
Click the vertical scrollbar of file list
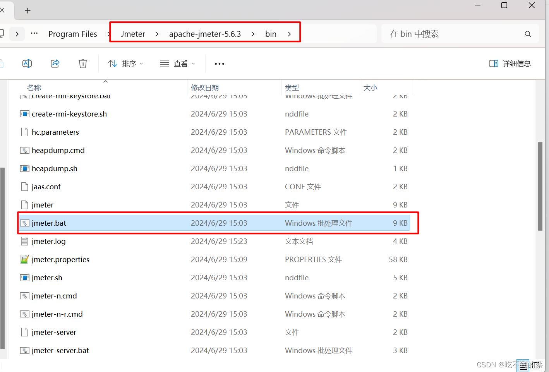[540, 186]
